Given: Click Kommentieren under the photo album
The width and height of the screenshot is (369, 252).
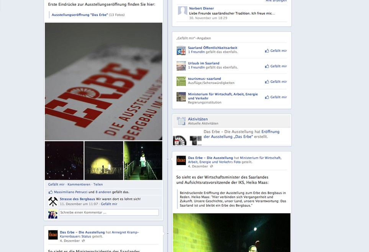Looking at the screenshot, I should tap(79, 184).
